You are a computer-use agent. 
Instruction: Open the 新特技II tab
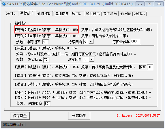tap(44, 14)
